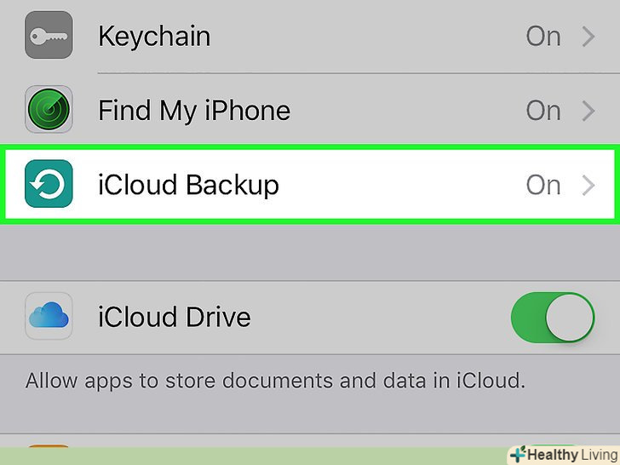The width and height of the screenshot is (620, 465).
Task: Tap the partially visible orange app icon
Action: pyautogui.click(x=49, y=445)
